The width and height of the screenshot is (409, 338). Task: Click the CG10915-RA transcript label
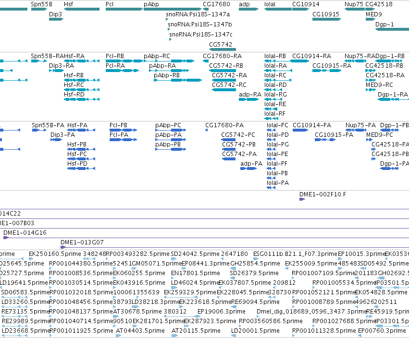click(x=332, y=66)
